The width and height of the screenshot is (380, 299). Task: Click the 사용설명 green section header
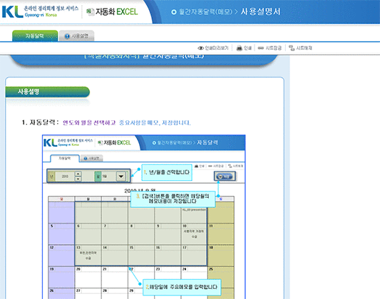(48, 92)
